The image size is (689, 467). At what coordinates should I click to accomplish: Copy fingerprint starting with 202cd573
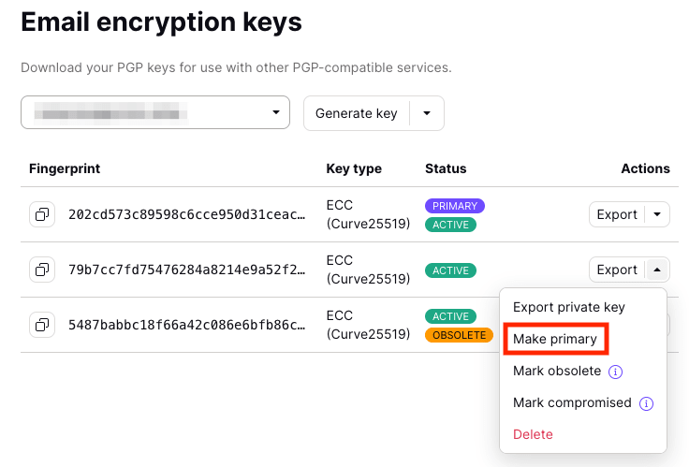point(42,214)
